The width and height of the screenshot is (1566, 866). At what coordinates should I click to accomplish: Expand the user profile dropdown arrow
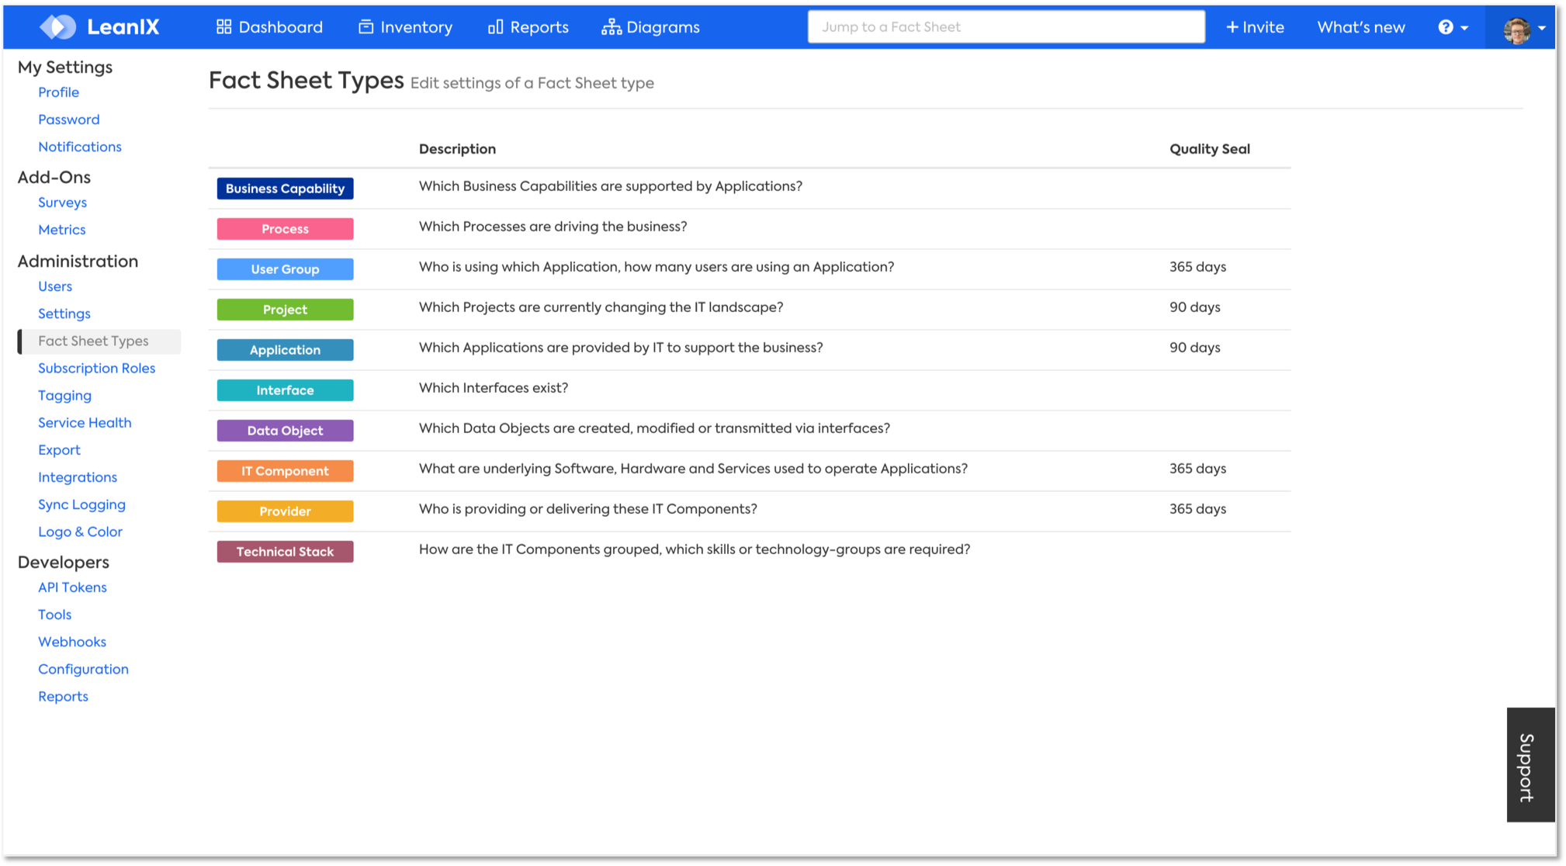1542,28
